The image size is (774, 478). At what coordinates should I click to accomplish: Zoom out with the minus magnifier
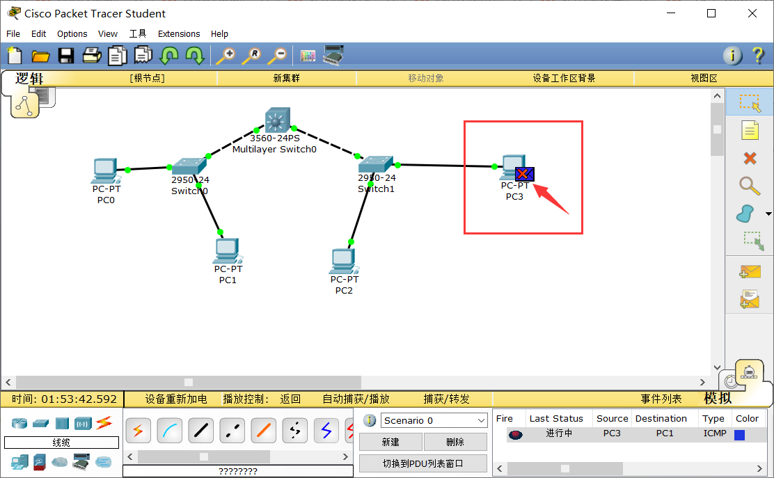click(x=278, y=56)
